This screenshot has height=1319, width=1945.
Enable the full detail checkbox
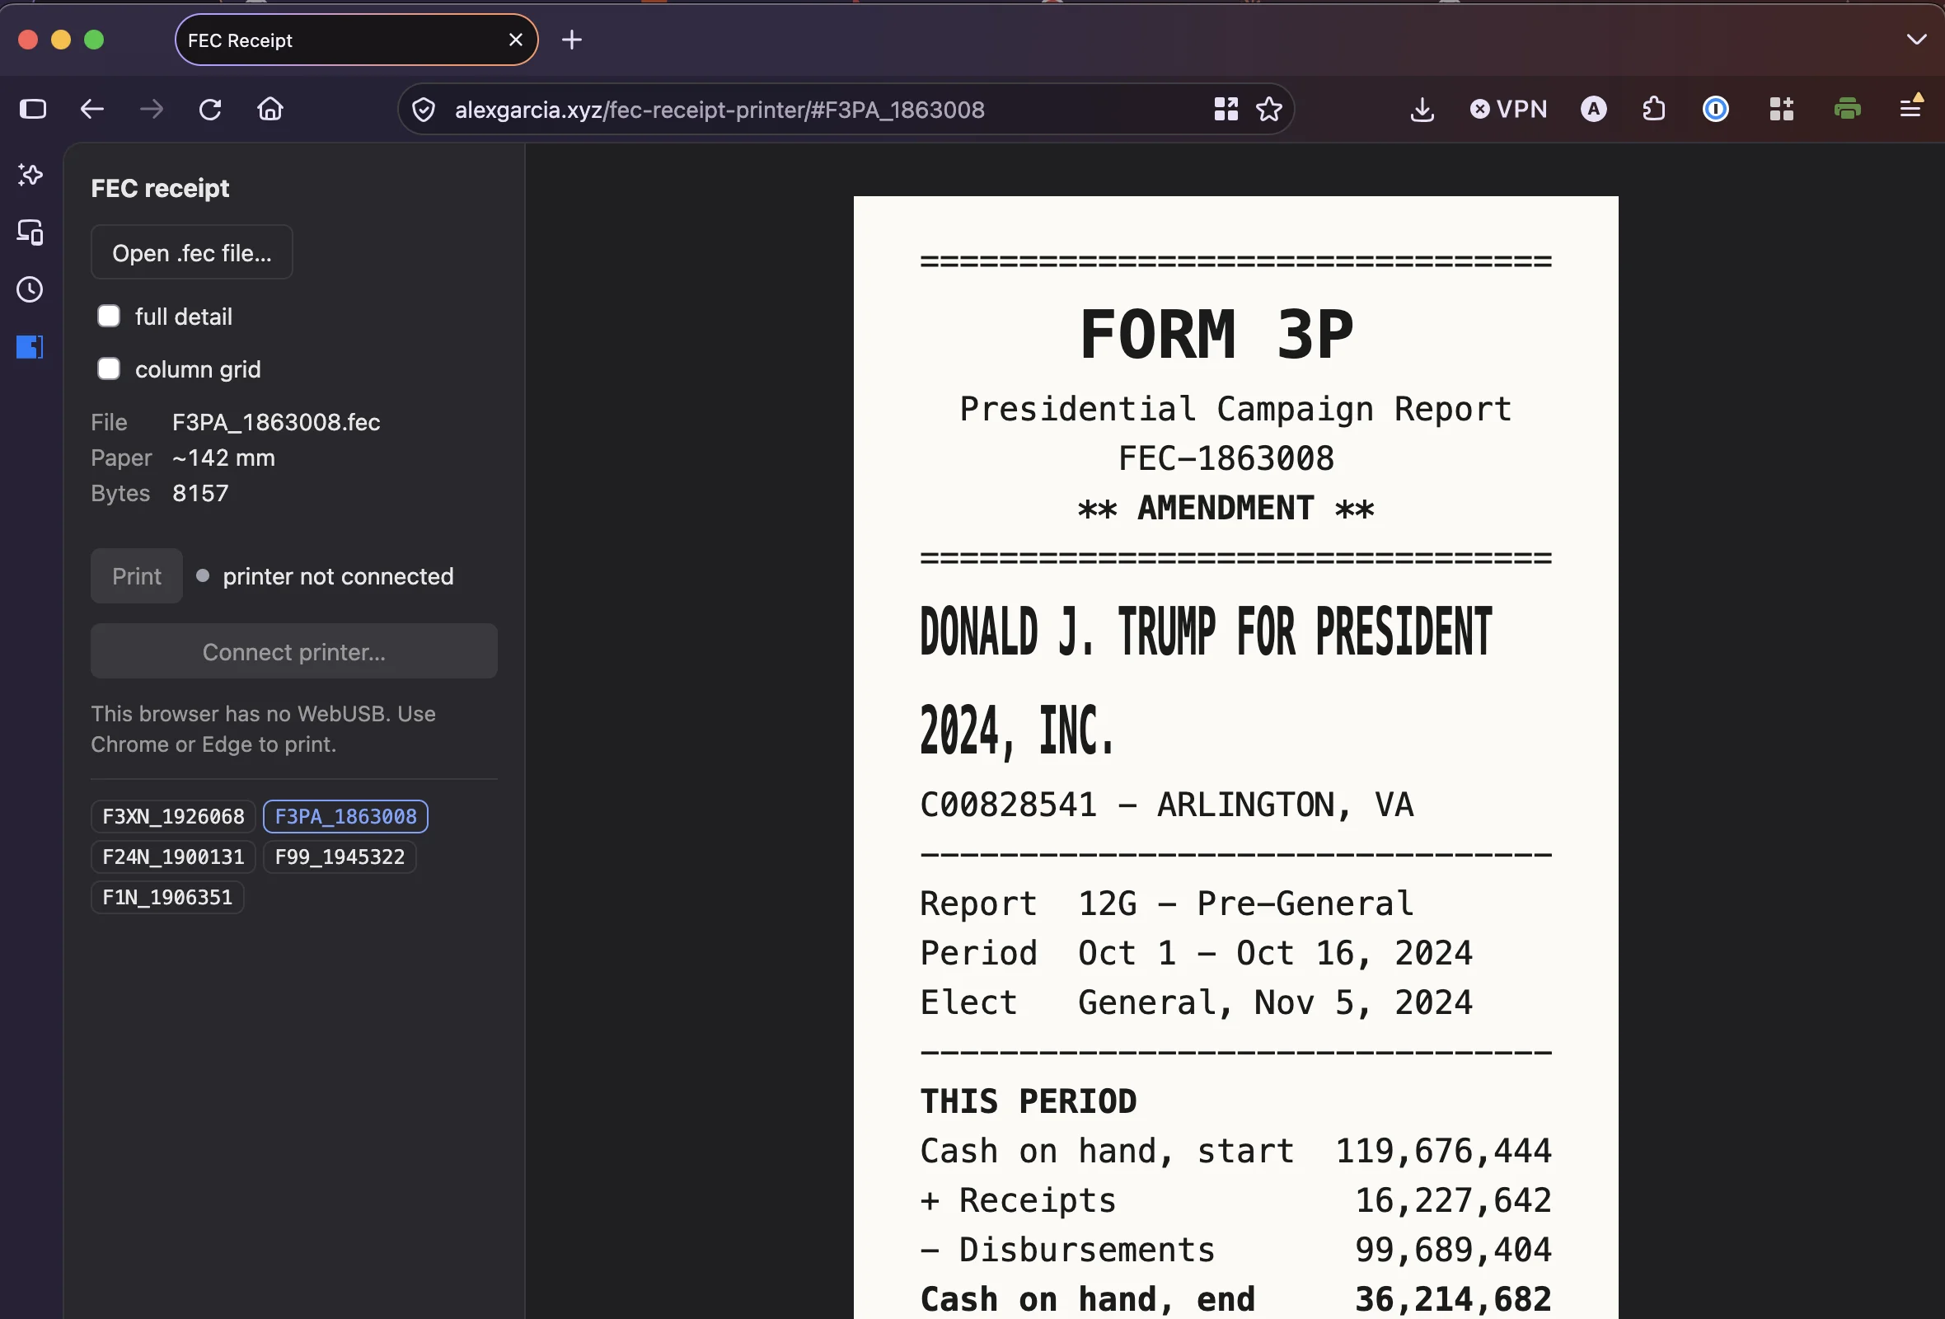point(109,316)
